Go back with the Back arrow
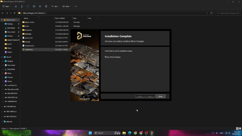This screenshot has width=242, height=136. click(3, 13)
